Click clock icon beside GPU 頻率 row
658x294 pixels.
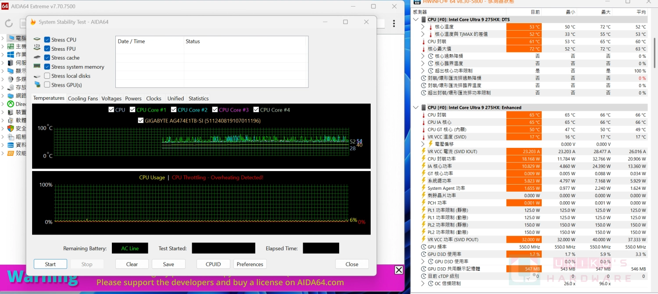click(423, 247)
